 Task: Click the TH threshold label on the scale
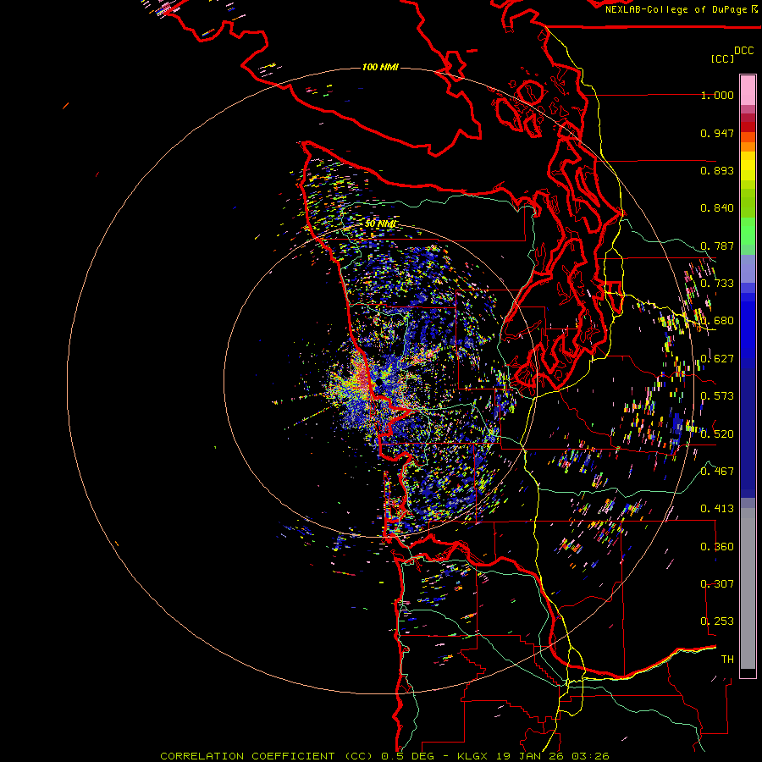click(727, 660)
